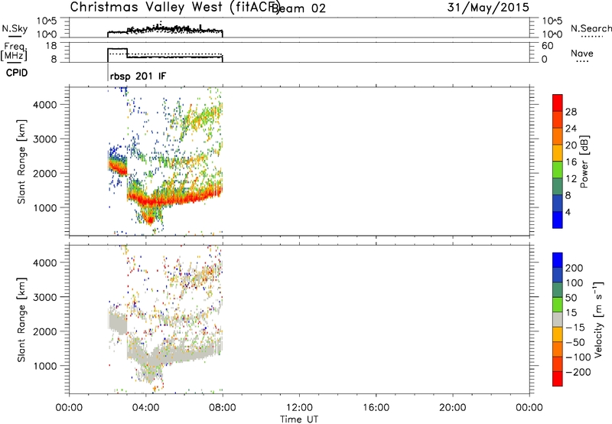Click the '-100' tick on Velocity colorbar
This screenshot has height=424, width=612.
578,357
